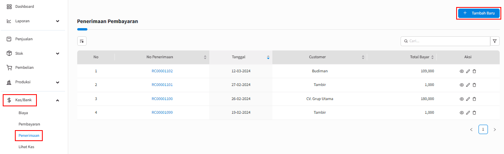Viewport: 504px width, 154px height.
Task: Open the Pembelian menu item
Action: (x=24, y=68)
